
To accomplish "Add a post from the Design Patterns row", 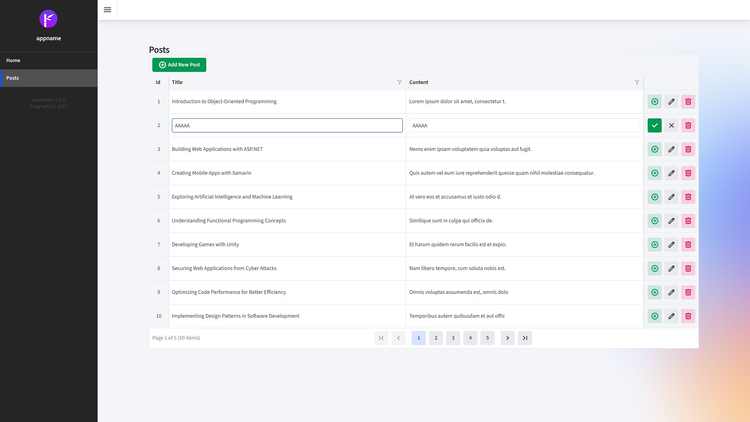I will pos(655,316).
